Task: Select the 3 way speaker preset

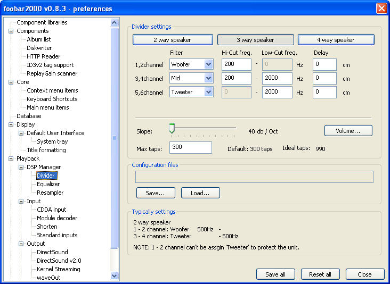Action: tap(255, 40)
